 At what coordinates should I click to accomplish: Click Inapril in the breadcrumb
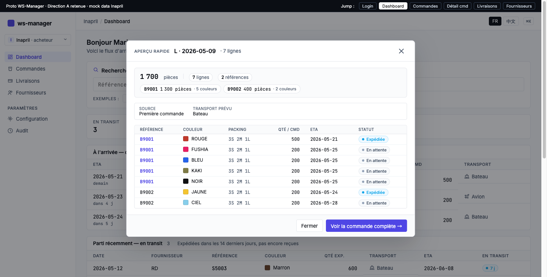tap(90, 21)
